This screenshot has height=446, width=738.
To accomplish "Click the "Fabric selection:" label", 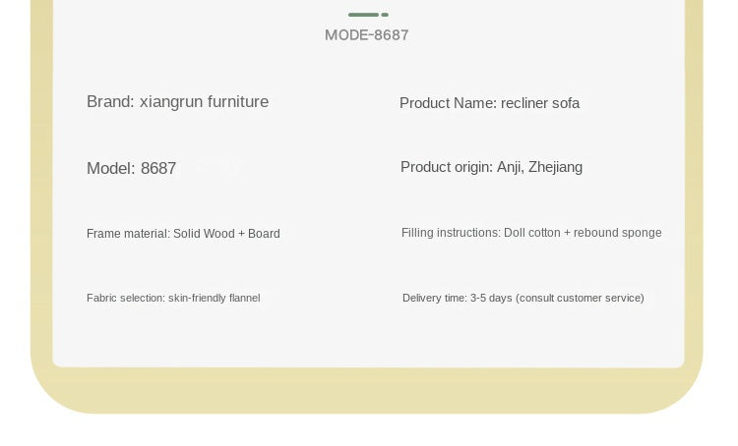I will (x=125, y=298).
